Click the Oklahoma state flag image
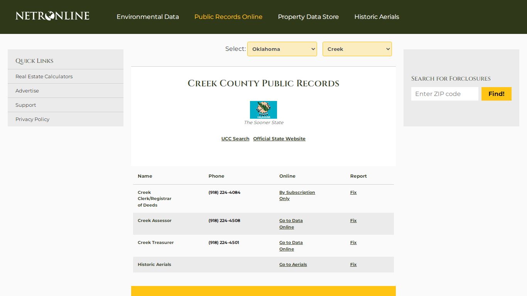Viewport: 527px width, 296px height. click(x=263, y=110)
